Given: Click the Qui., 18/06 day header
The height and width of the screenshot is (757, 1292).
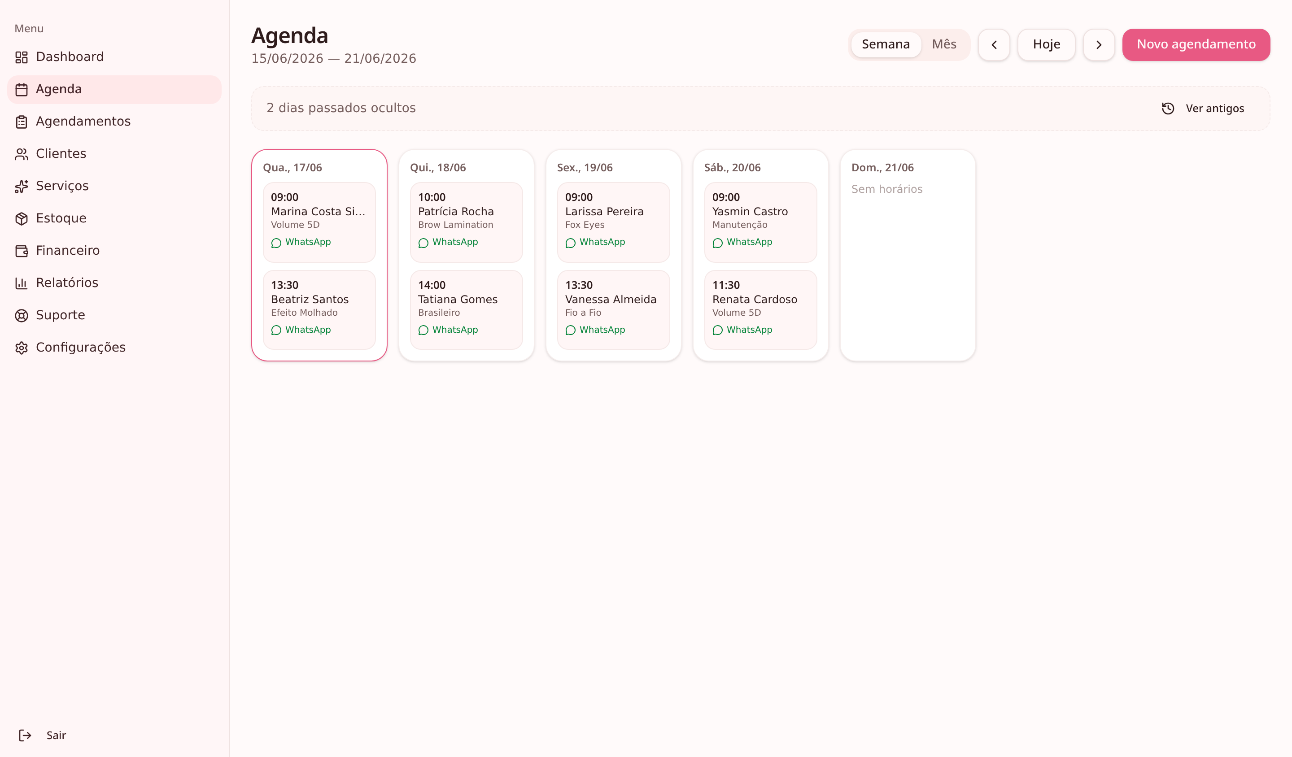Looking at the screenshot, I should (438, 168).
